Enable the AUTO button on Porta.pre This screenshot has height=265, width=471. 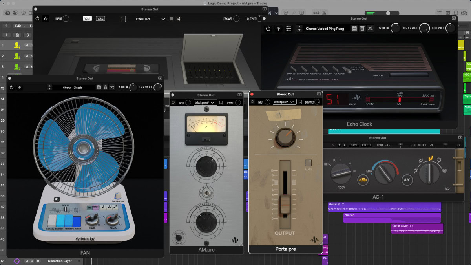(x=309, y=163)
